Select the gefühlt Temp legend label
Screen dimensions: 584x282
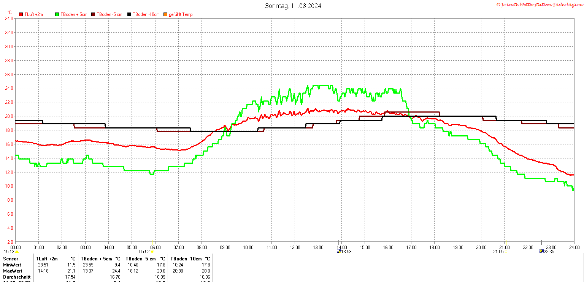coord(181,14)
